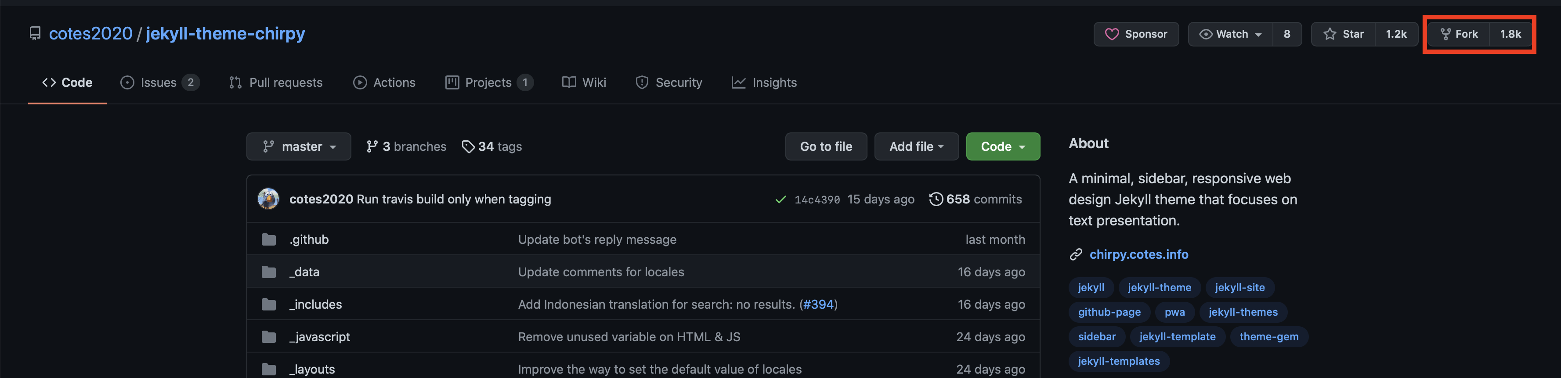View the 1.2k stargazers count
This screenshot has width=1561, height=378.
[x=1396, y=34]
